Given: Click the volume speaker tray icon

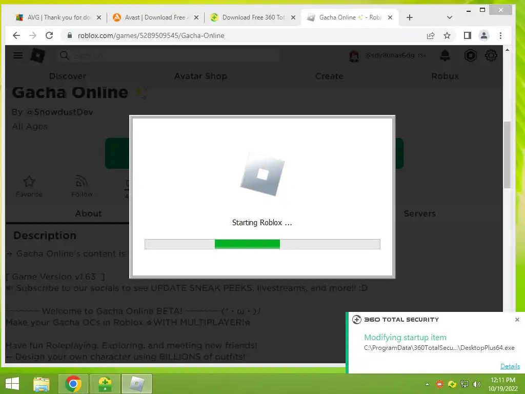Looking at the screenshot, I should 477,384.
